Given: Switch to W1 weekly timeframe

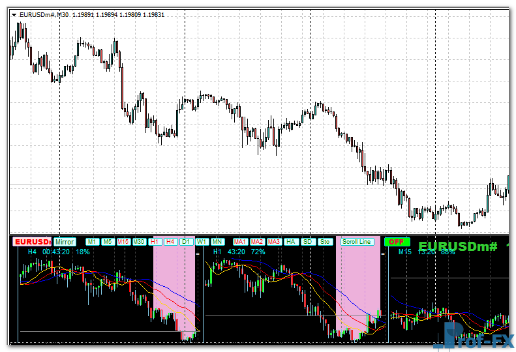Looking at the screenshot, I should coord(202,242).
